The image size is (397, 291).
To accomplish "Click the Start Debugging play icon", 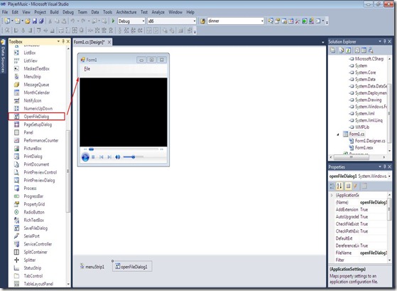I will click(x=113, y=21).
